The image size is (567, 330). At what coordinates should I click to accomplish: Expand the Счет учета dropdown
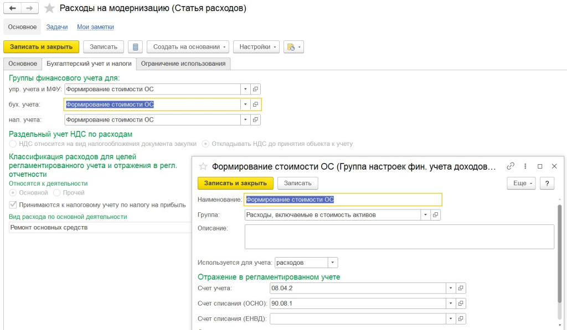click(451, 288)
